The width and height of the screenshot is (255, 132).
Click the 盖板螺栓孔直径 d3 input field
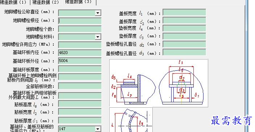pyautogui.click(x=184, y=52)
